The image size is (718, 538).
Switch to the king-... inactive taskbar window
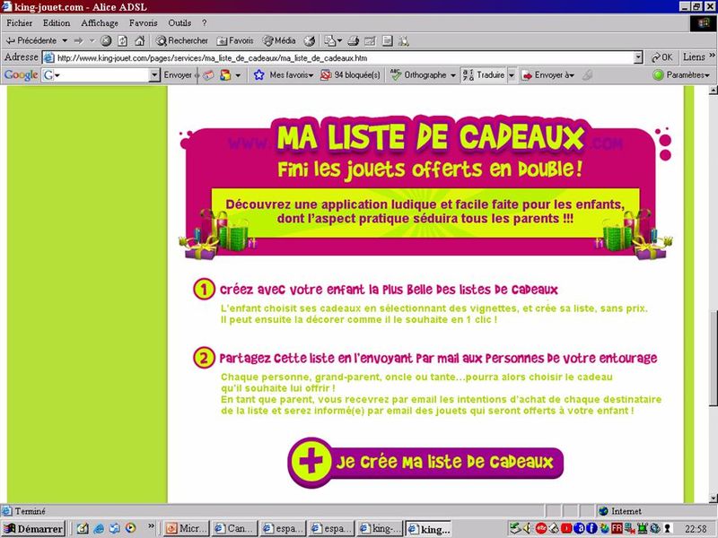tap(381, 529)
